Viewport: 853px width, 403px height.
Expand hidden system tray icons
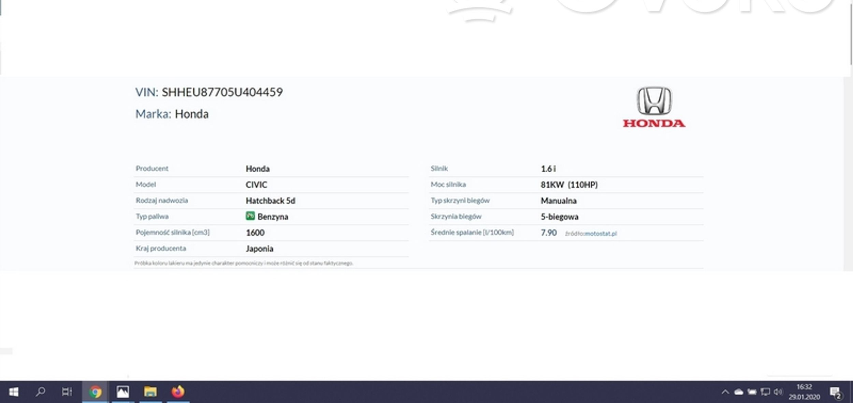(725, 392)
